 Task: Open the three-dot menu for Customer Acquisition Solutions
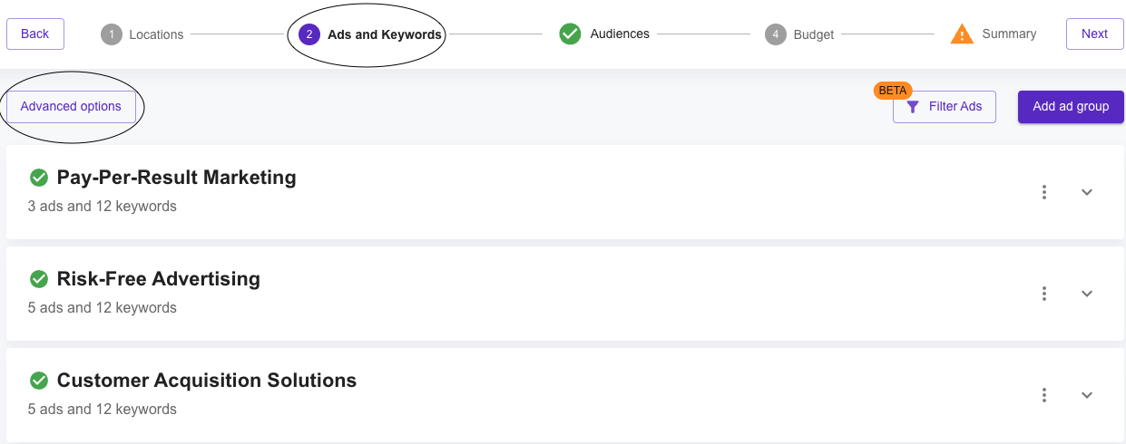[1044, 395]
